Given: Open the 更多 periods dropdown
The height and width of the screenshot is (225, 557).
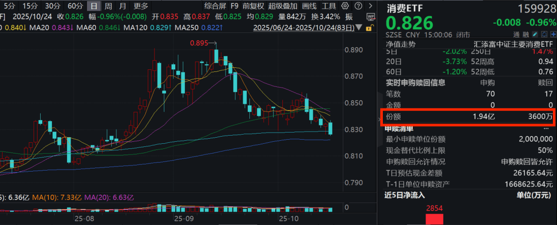Looking at the screenshot, I should pos(141,6).
